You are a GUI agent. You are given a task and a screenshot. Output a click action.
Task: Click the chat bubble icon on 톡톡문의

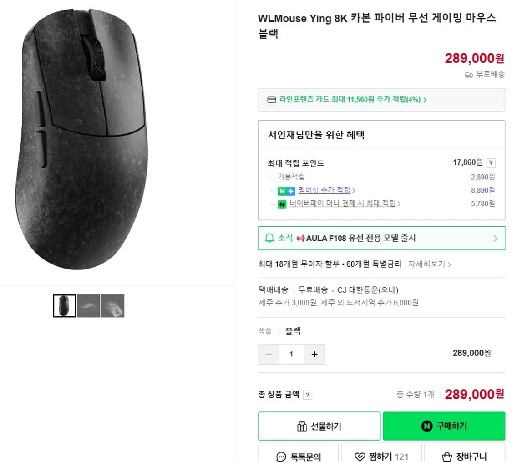click(x=280, y=456)
